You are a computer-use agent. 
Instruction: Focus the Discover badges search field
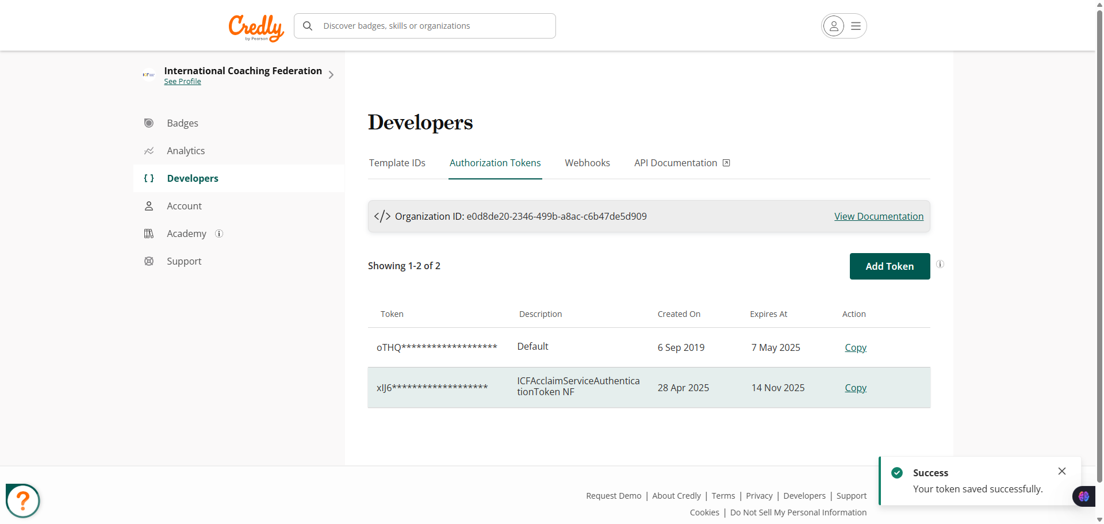click(x=425, y=26)
